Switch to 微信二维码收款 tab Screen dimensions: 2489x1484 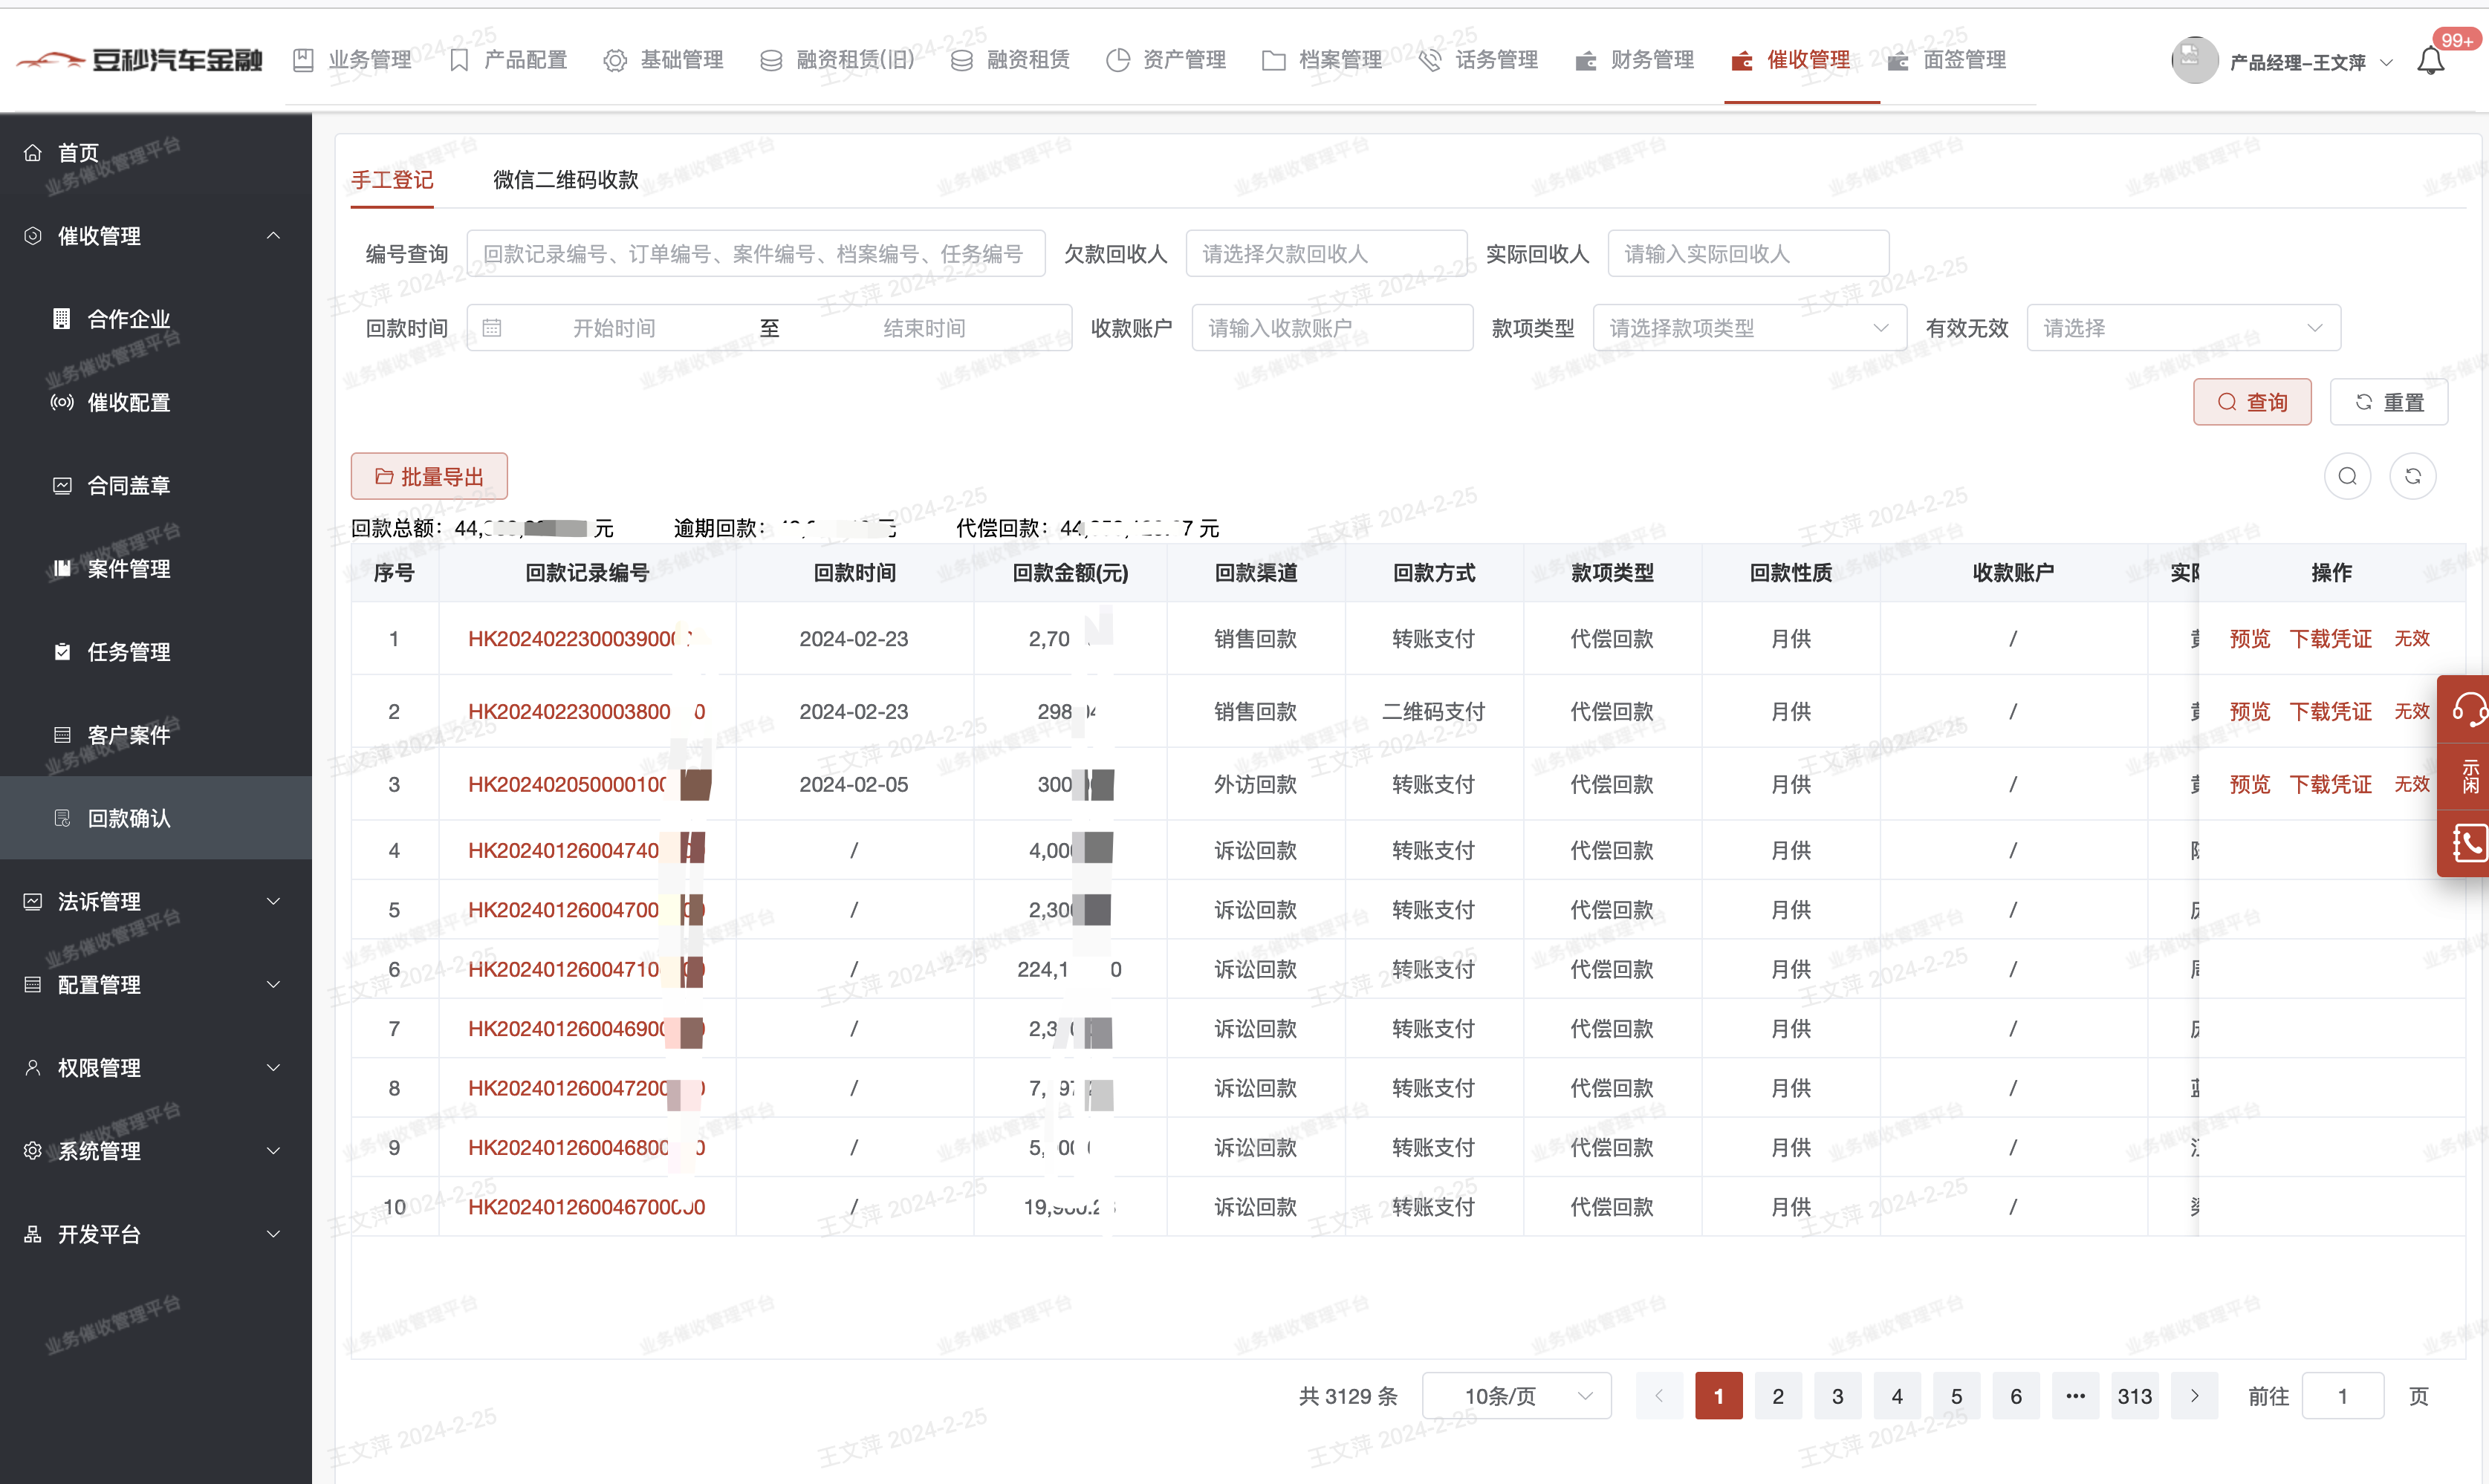(x=565, y=180)
